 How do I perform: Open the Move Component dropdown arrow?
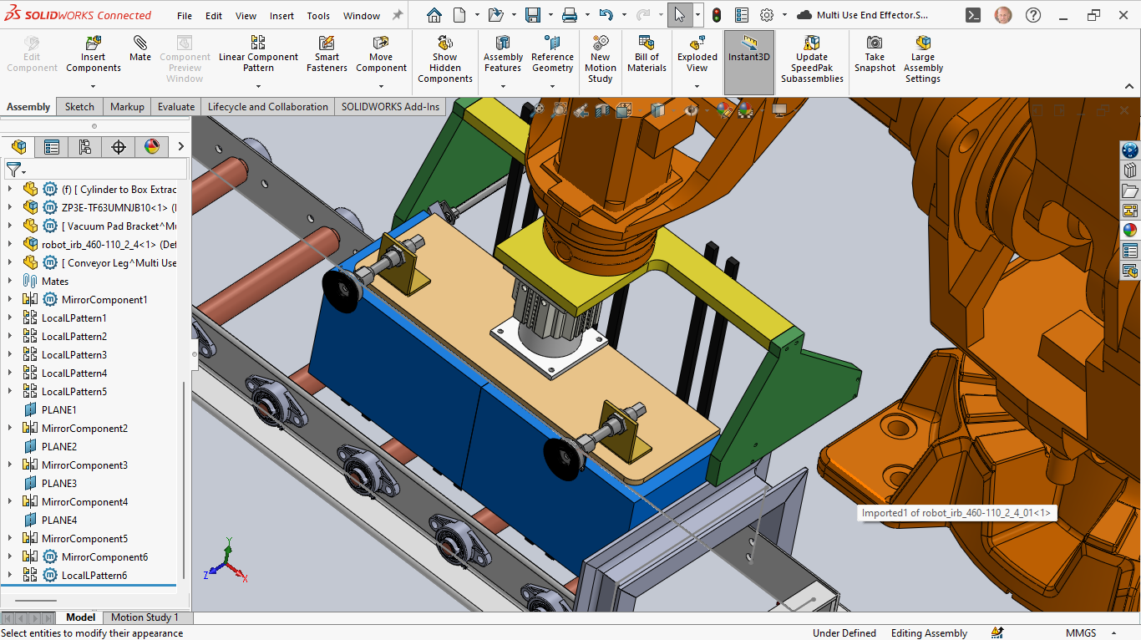click(381, 85)
